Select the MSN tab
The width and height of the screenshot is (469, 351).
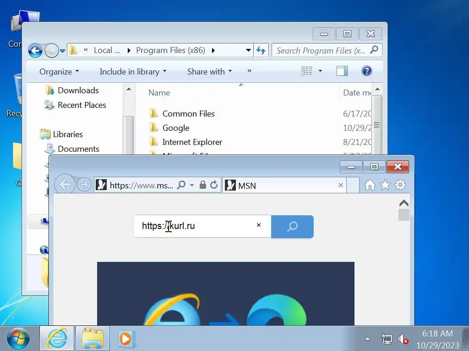[284, 186]
